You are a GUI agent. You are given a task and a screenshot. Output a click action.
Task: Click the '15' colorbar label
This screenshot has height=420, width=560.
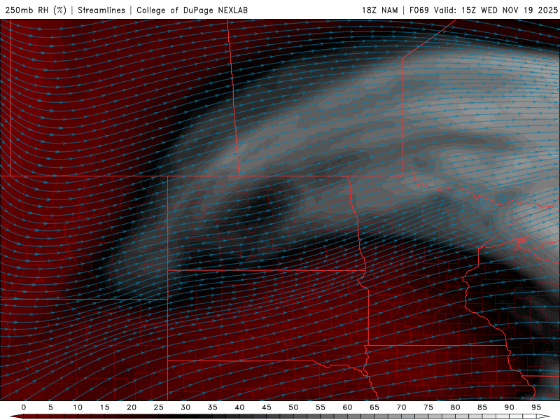tap(104, 407)
